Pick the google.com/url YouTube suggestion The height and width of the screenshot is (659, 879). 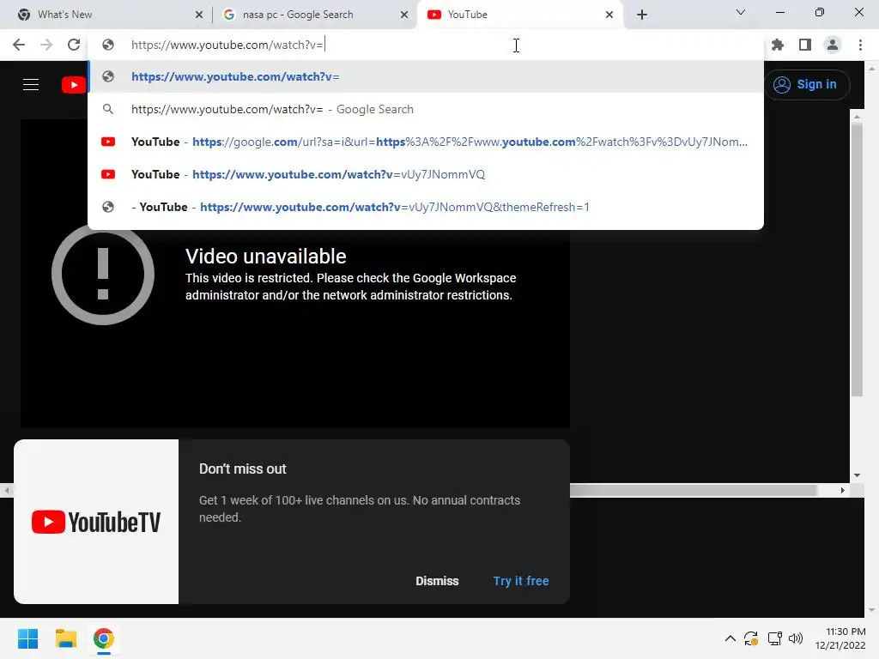coord(426,142)
